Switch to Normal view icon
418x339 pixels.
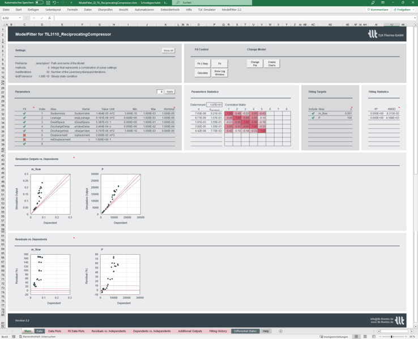(x=356, y=337)
